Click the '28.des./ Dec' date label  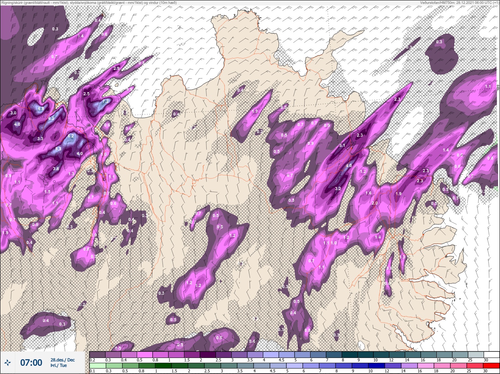click(x=62, y=360)
